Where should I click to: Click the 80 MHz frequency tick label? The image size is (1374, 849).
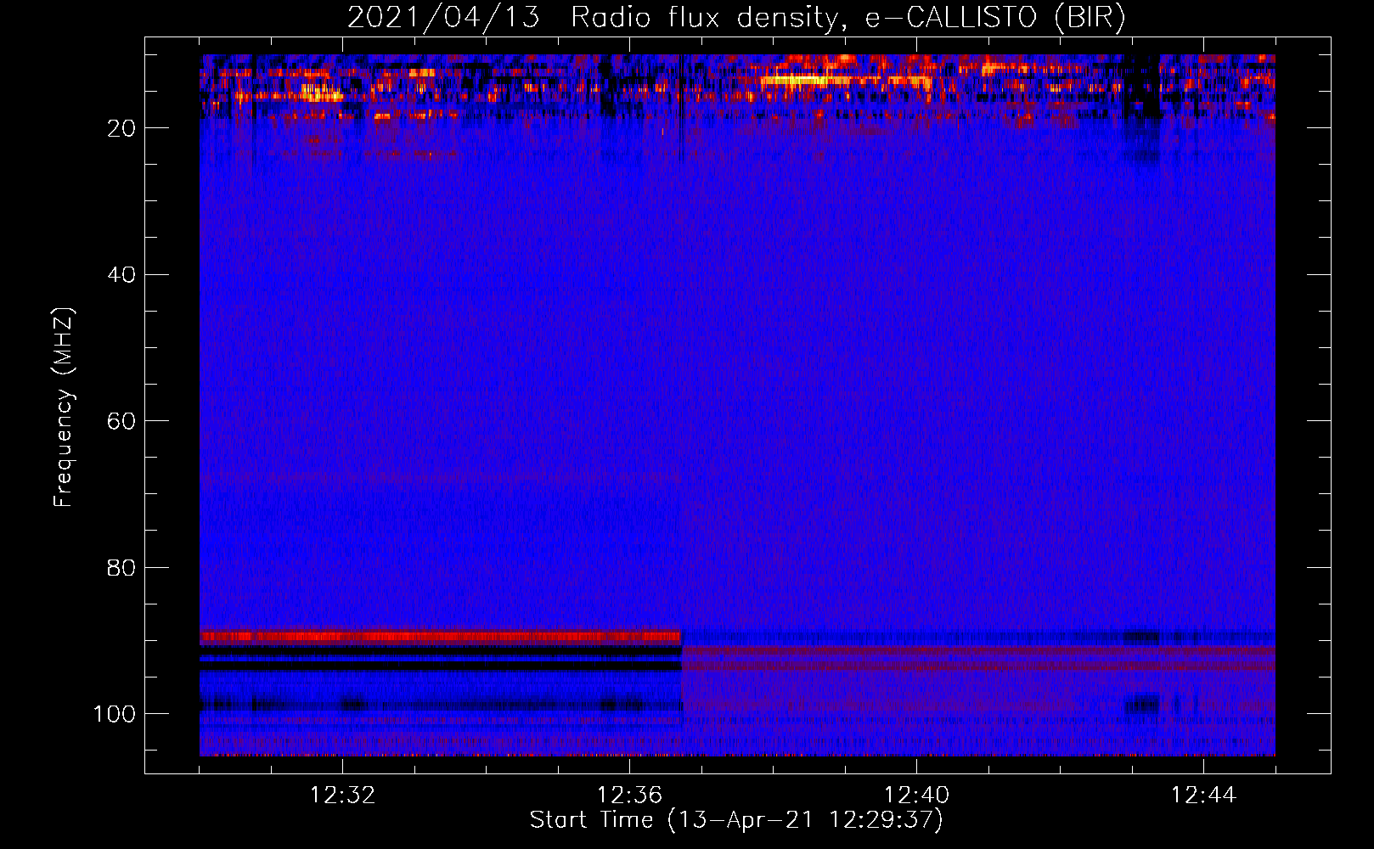122,567
